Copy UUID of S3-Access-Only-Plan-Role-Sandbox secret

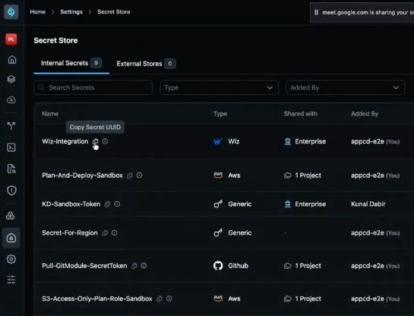[x=160, y=299]
